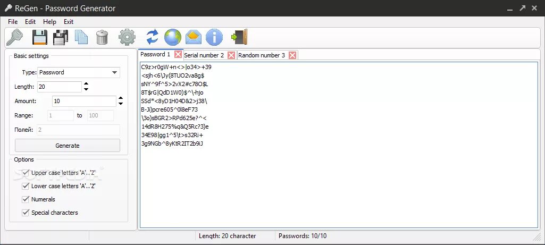The image size is (545, 245).
Task: Increase Length with the up arrow
Action: coord(86,84)
